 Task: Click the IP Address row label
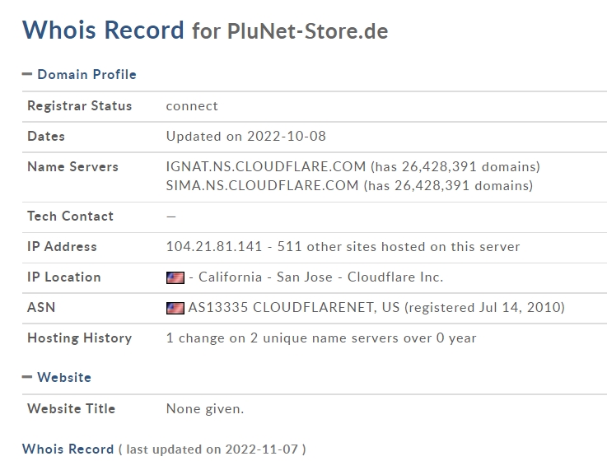tap(62, 247)
